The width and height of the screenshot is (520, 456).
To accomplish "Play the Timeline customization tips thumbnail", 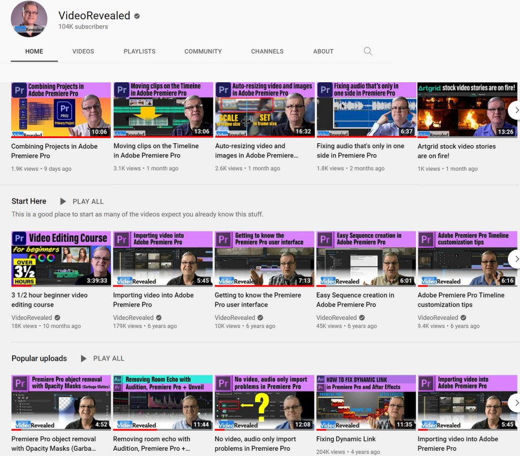I will pyautogui.click(x=467, y=258).
